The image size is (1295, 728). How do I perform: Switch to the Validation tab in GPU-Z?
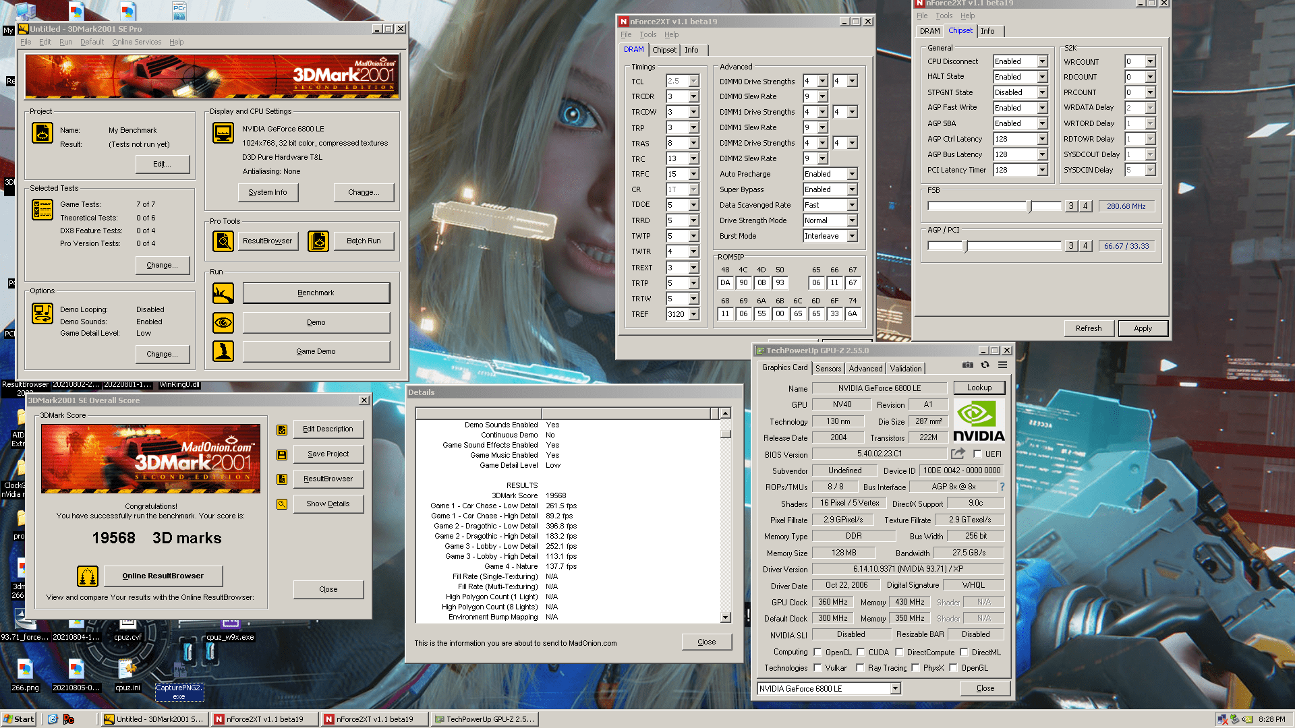[x=905, y=369]
